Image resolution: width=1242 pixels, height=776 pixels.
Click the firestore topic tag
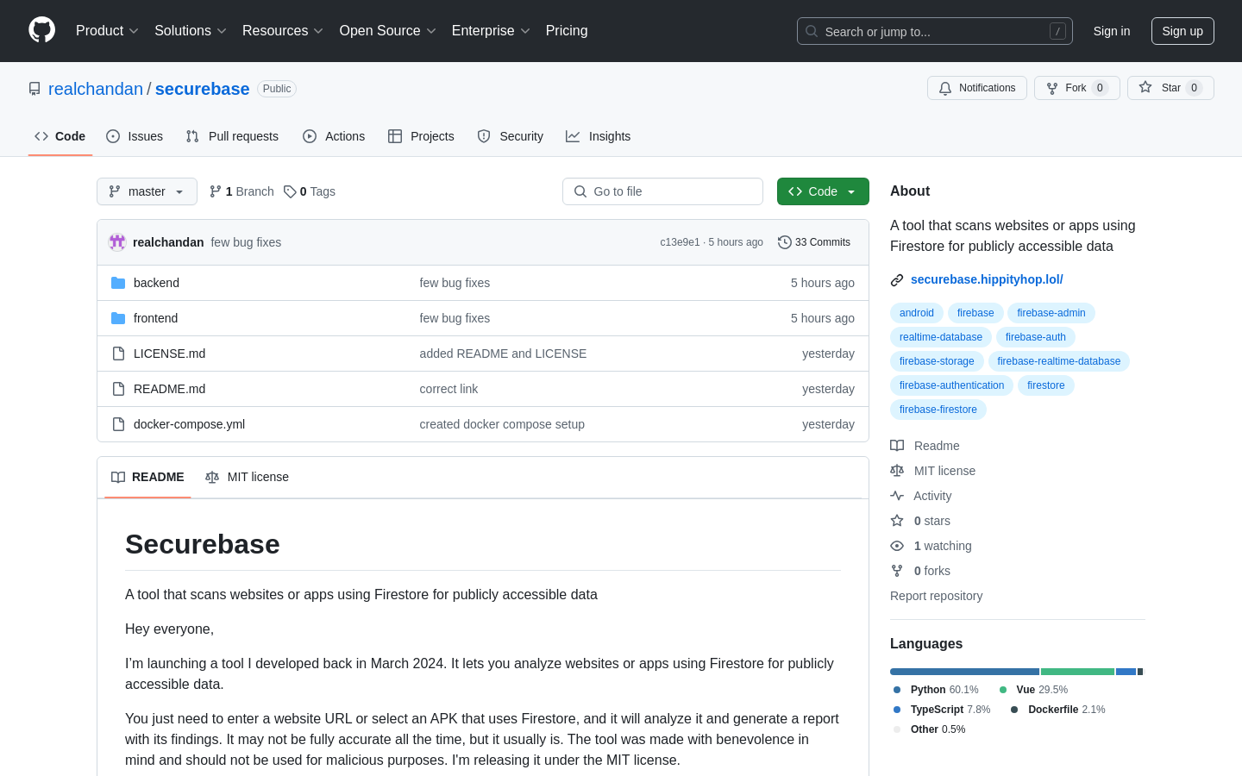[1045, 385]
